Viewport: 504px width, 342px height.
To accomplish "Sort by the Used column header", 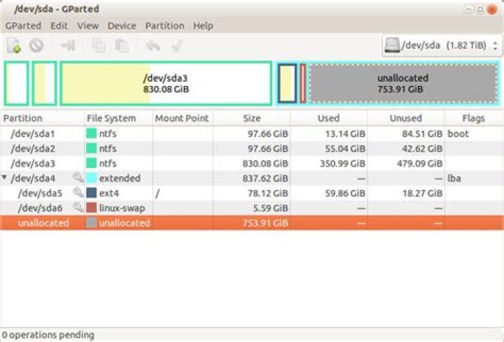I will [329, 118].
